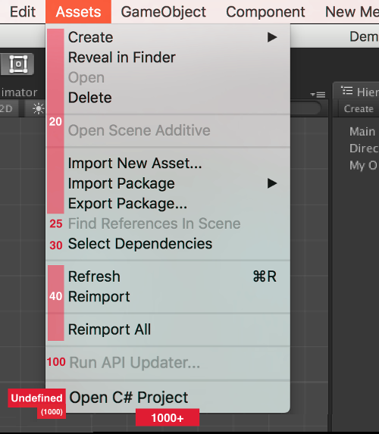This screenshot has width=379, height=434.
Task: Select the Rect Transform tool icon
Action: pyautogui.click(x=18, y=64)
